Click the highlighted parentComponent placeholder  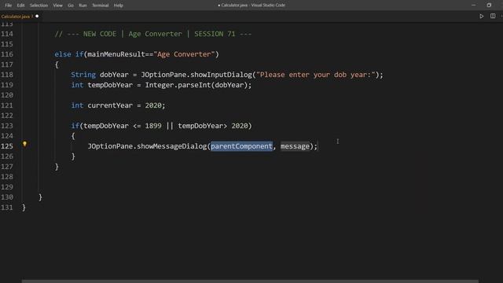[x=241, y=146]
